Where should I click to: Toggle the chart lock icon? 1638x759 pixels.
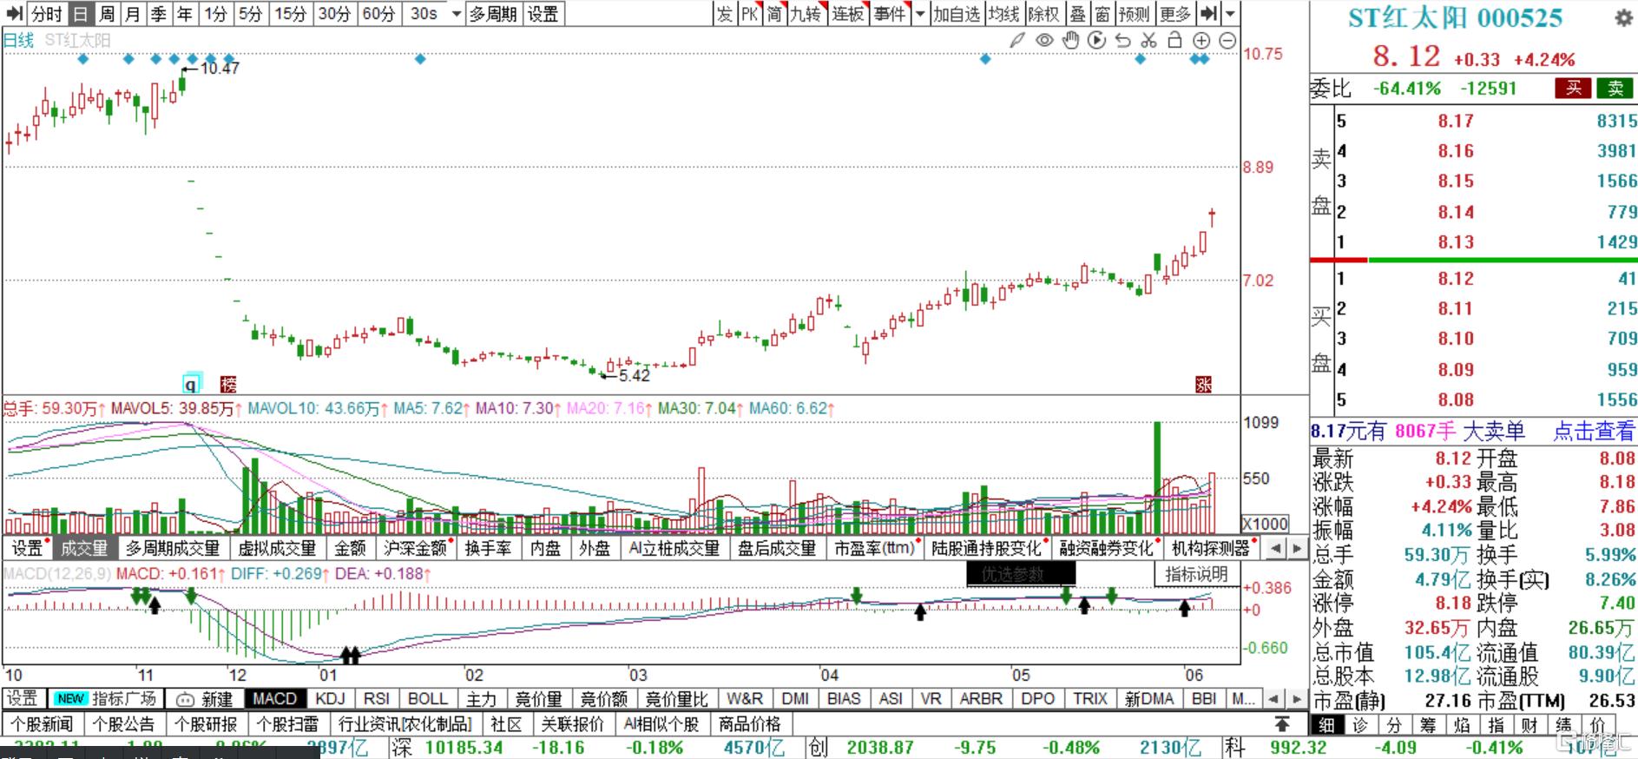pyautogui.click(x=1174, y=40)
